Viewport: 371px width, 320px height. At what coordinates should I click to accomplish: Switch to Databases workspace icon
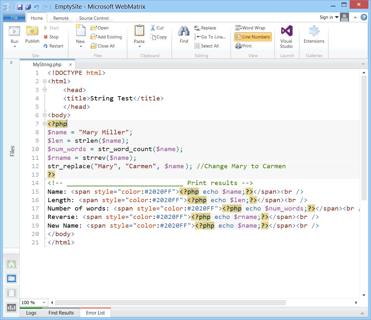pyautogui.click(x=11, y=293)
